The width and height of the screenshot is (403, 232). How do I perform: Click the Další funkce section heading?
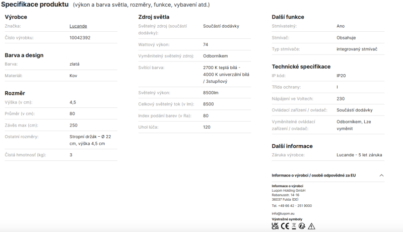[x=288, y=17]
